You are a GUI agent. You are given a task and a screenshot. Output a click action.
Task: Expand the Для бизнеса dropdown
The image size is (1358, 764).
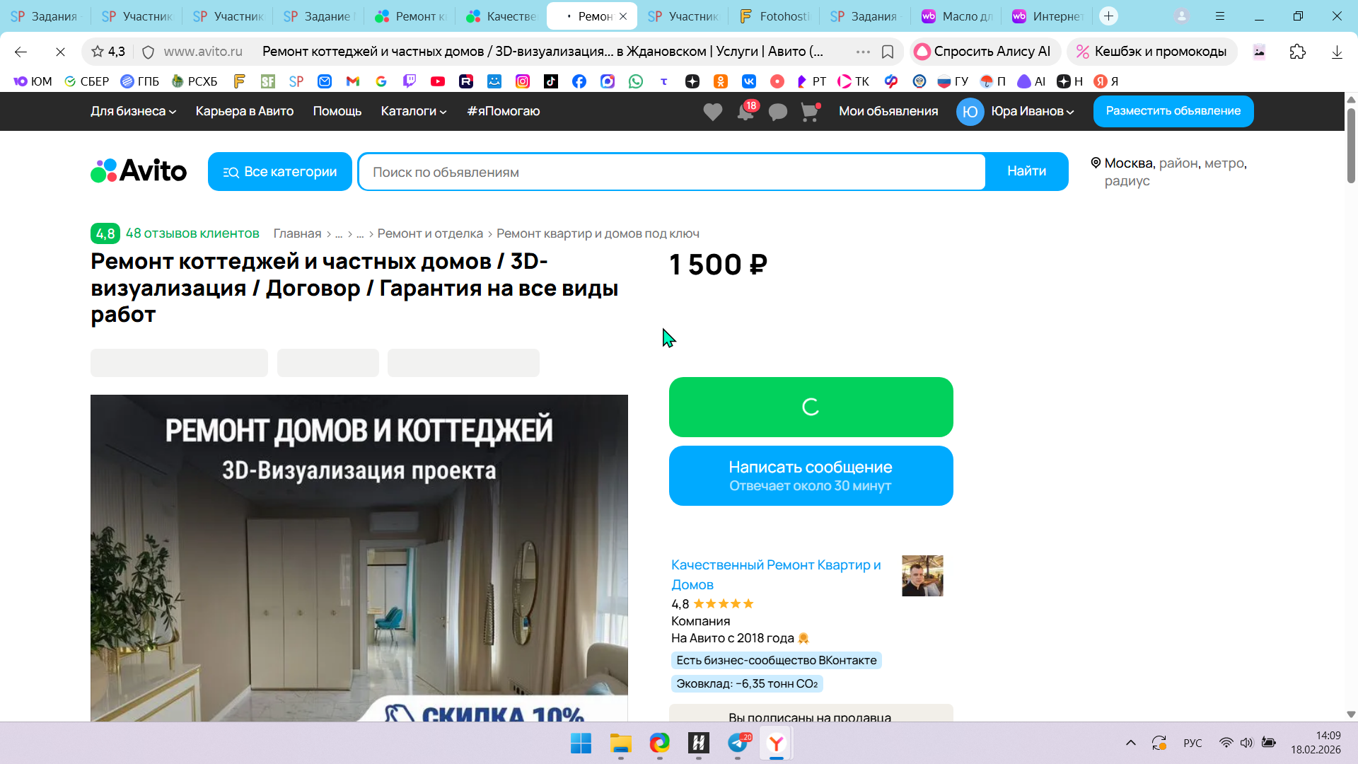coord(133,111)
